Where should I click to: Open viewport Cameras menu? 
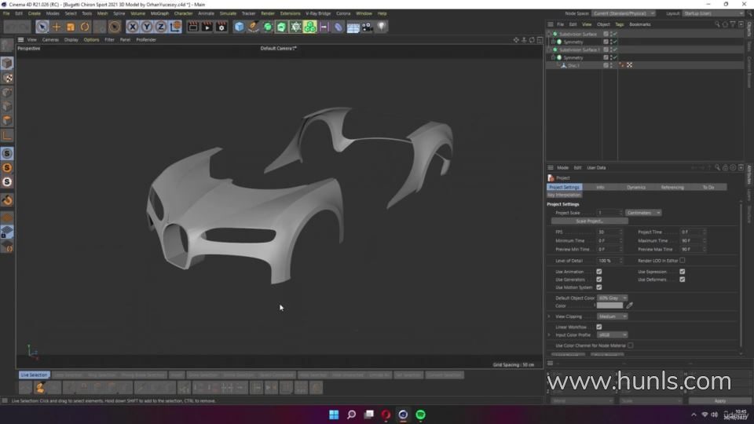[50, 40]
